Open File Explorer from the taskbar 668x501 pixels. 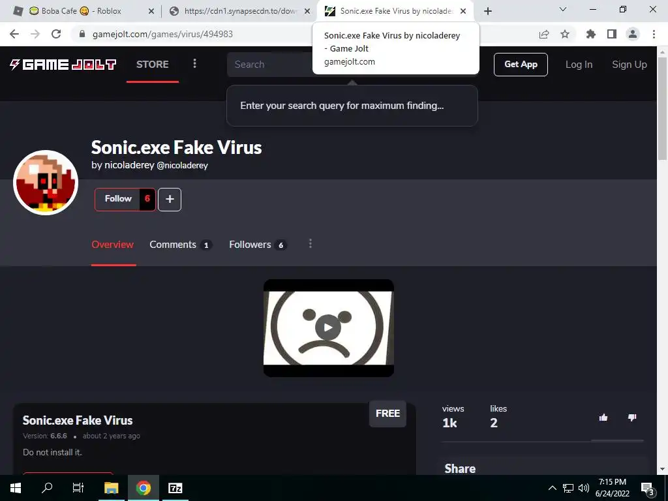[x=111, y=488]
